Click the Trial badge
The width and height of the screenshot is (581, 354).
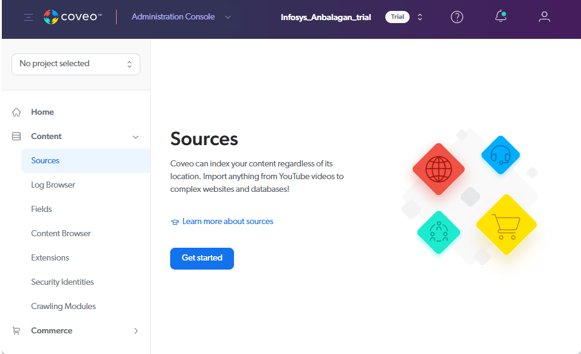397,17
